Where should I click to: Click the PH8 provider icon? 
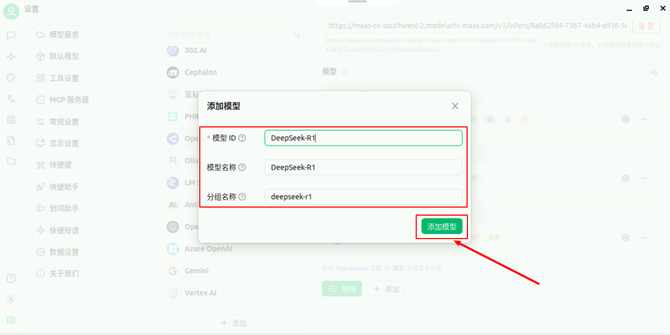173,117
